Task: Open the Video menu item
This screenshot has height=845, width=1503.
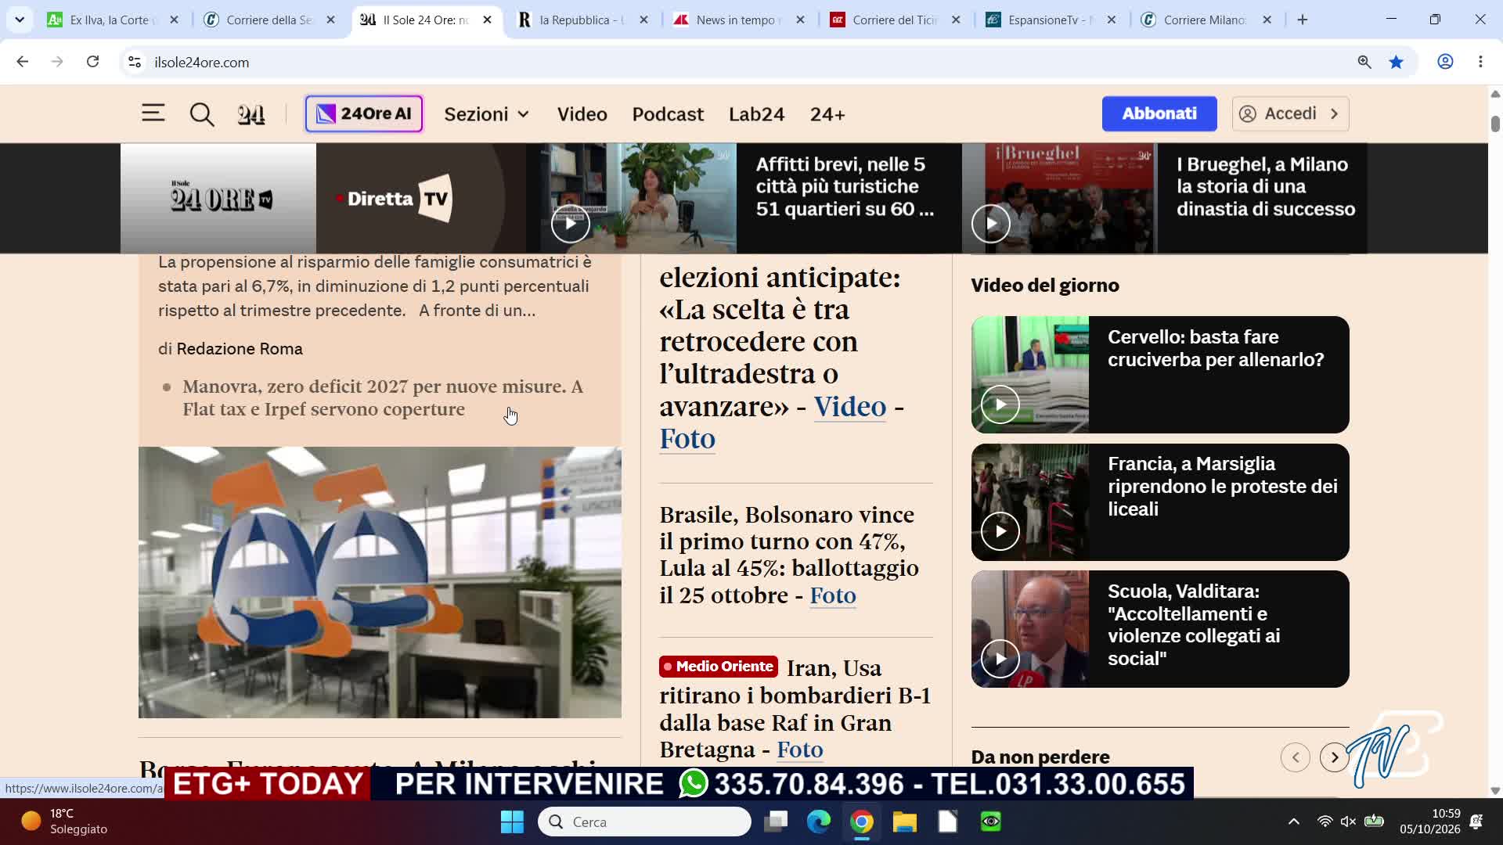Action: coord(582,114)
